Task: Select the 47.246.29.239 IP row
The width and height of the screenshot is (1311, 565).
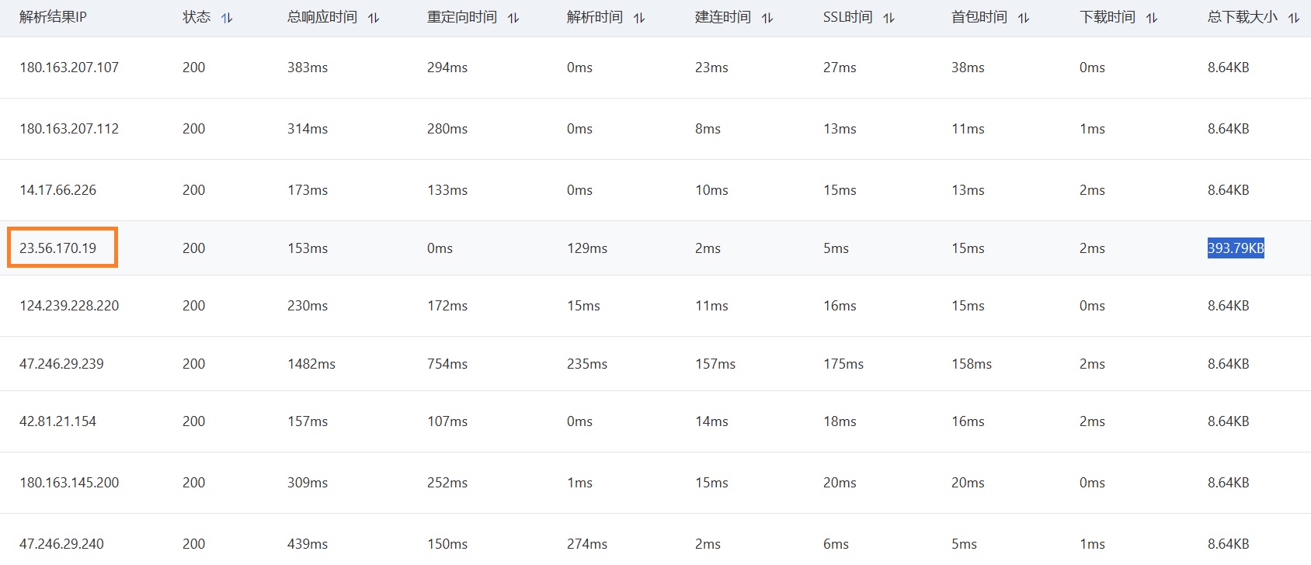Action: pos(61,364)
